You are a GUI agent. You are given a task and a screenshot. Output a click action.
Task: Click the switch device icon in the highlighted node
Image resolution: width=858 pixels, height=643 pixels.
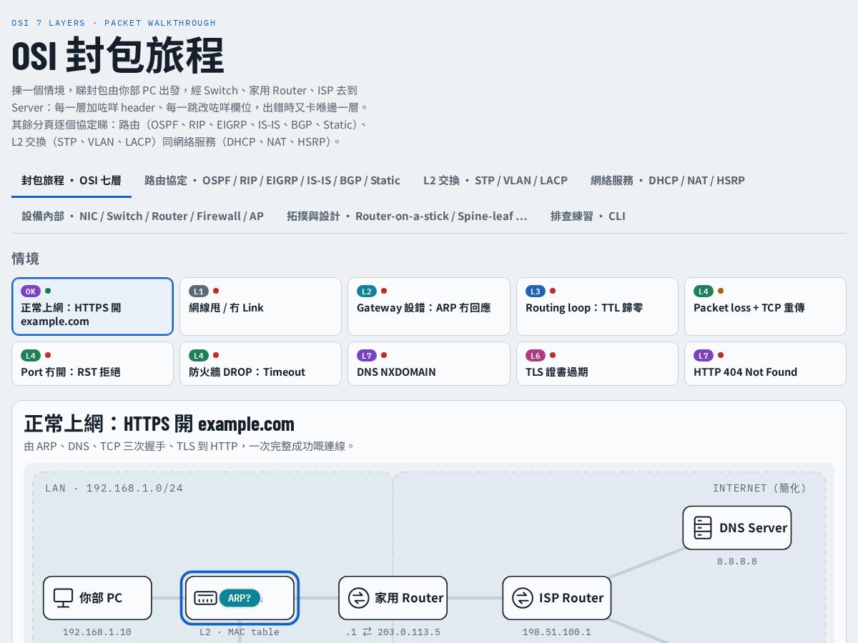(x=205, y=598)
